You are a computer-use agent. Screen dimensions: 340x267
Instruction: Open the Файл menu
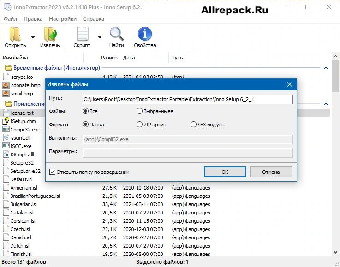10,19
